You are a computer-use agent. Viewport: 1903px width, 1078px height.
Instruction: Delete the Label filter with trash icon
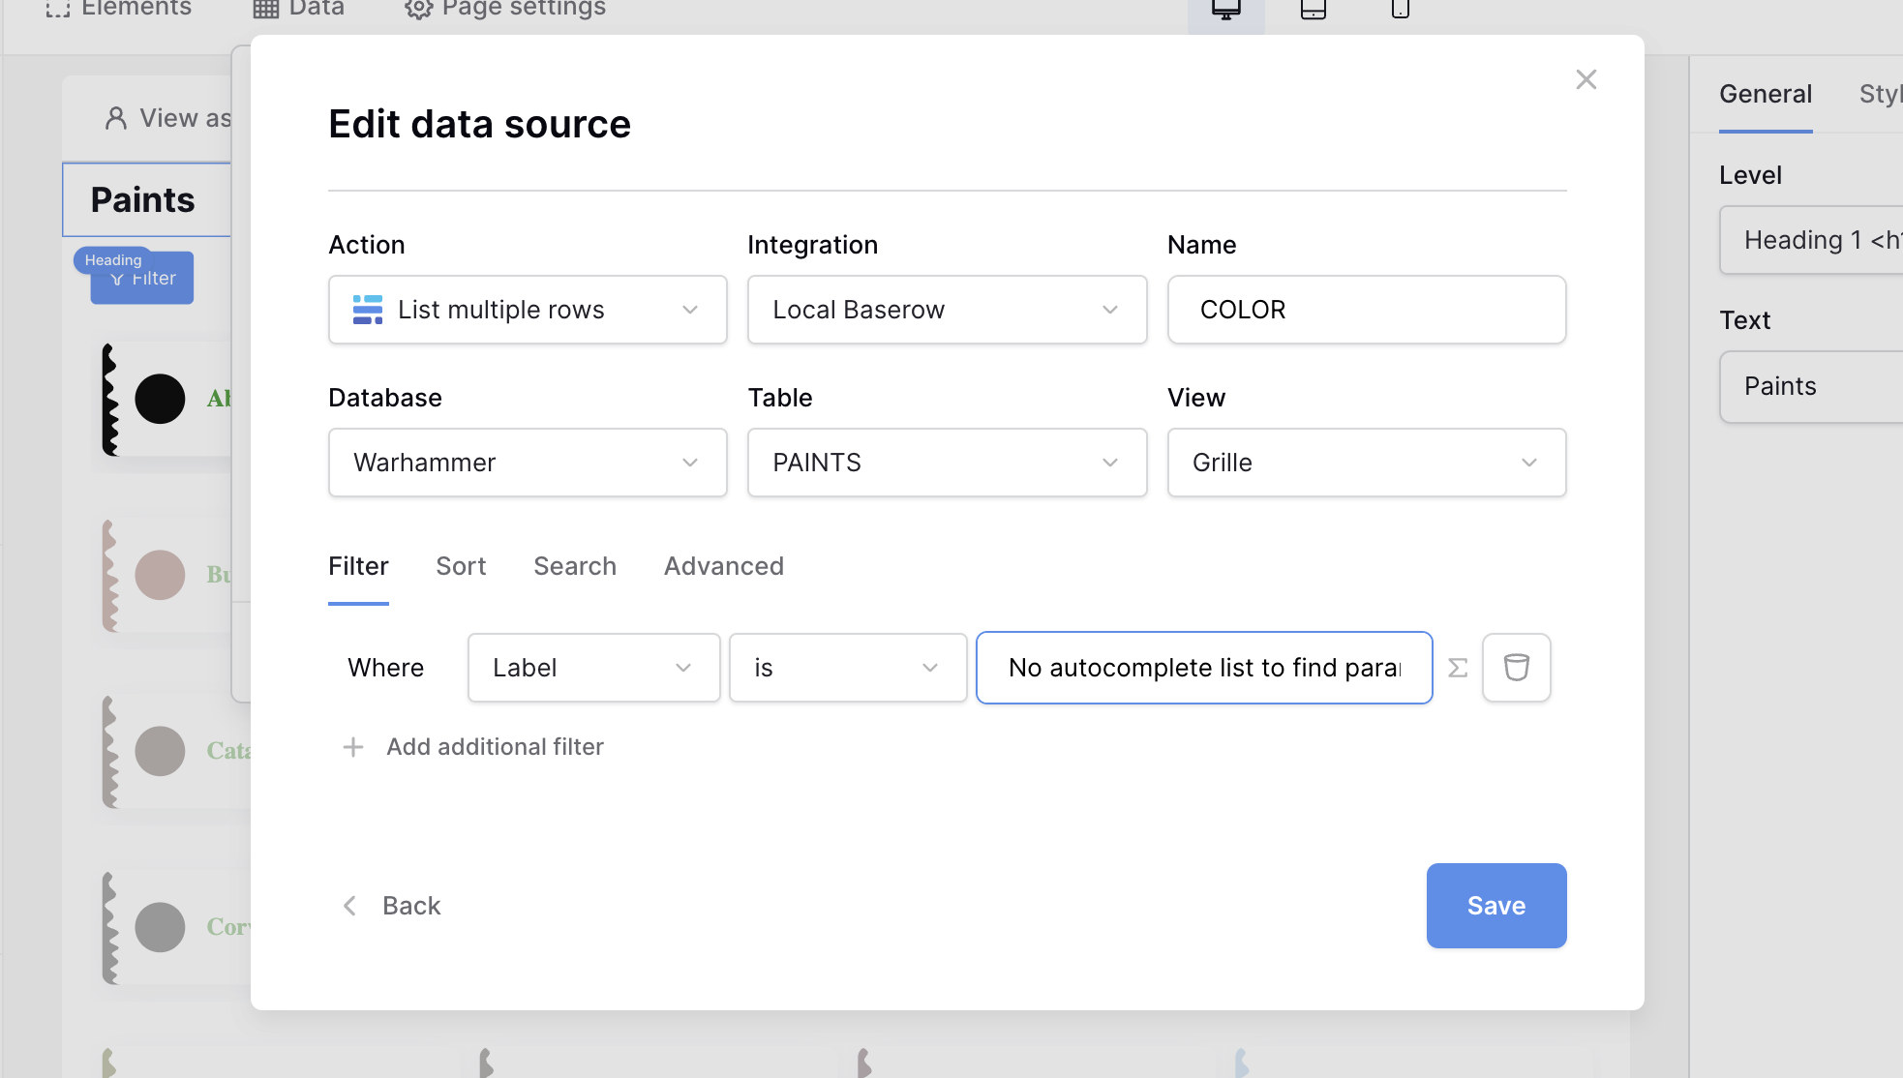point(1516,668)
